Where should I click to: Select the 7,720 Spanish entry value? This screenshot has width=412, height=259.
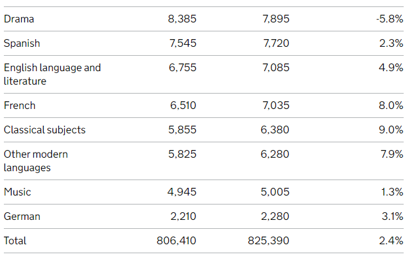click(276, 44)
